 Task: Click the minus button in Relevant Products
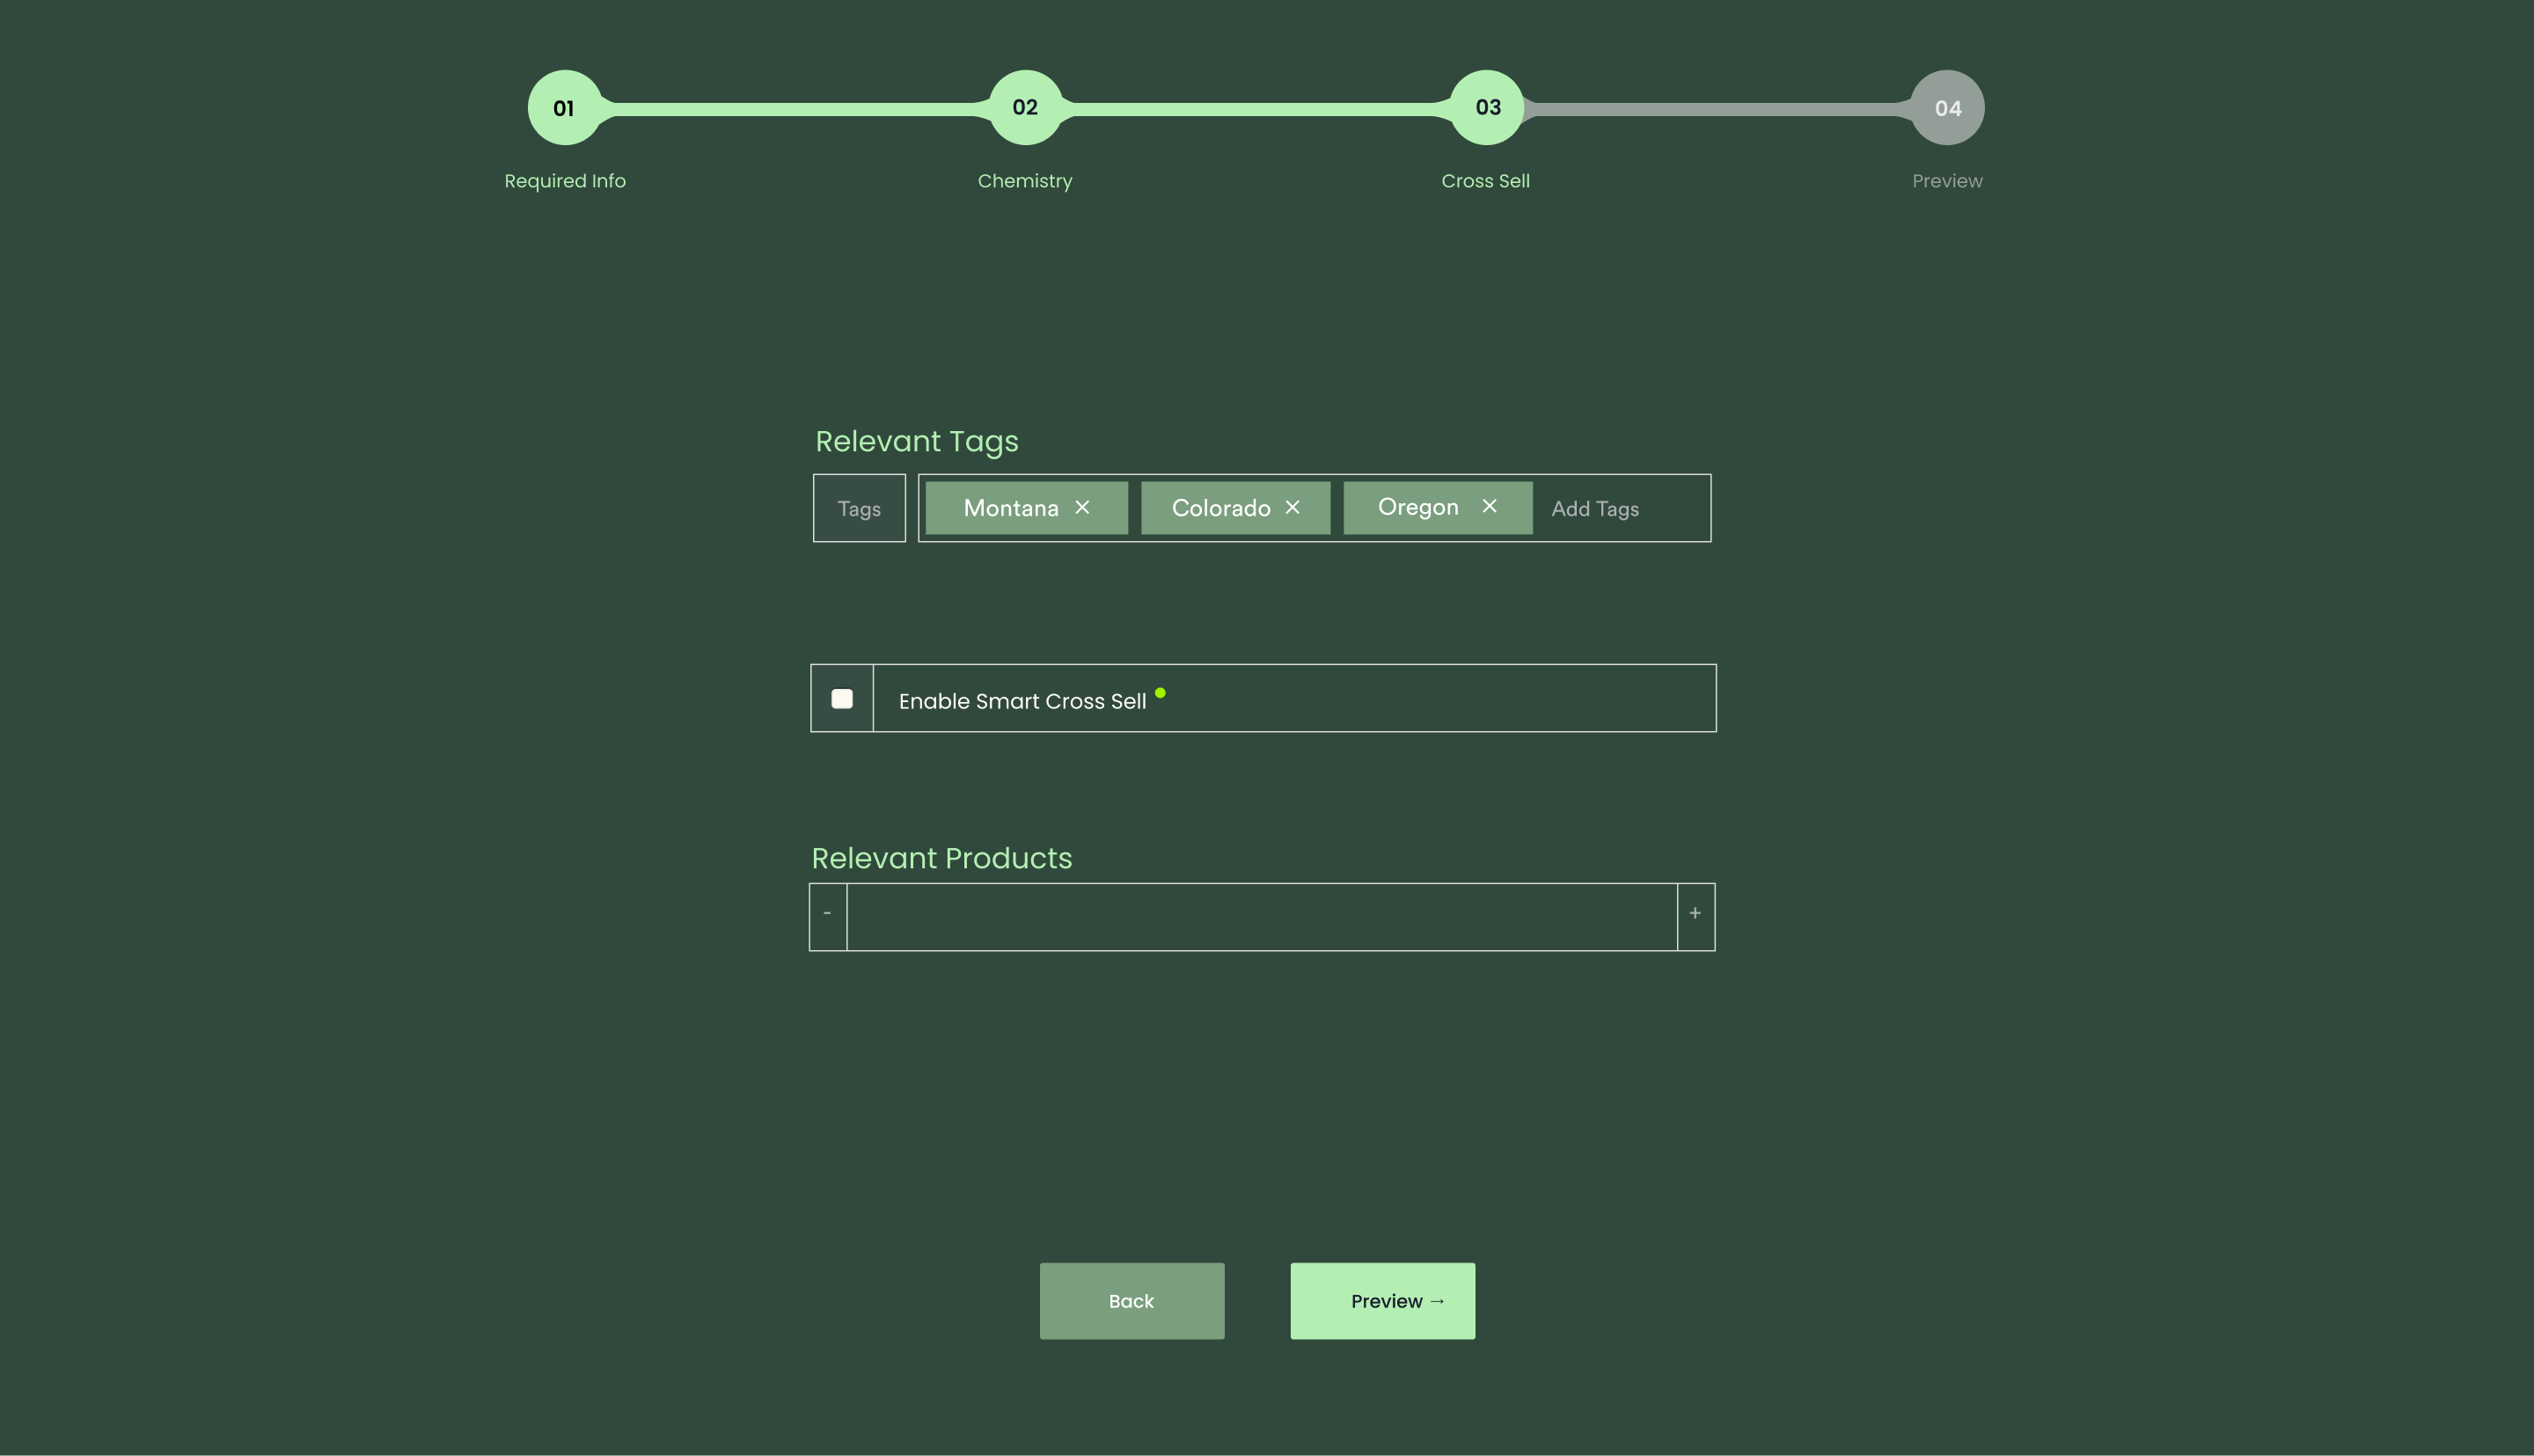click(828, 915)
